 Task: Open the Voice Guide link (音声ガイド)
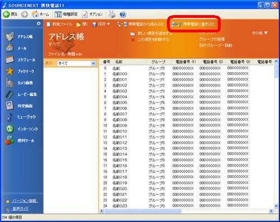21,209
